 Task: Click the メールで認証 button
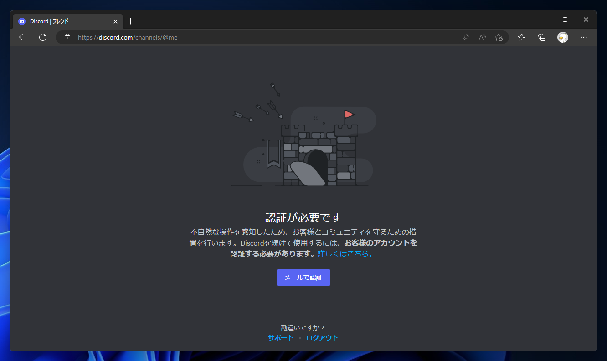click(x=303, y=277)
